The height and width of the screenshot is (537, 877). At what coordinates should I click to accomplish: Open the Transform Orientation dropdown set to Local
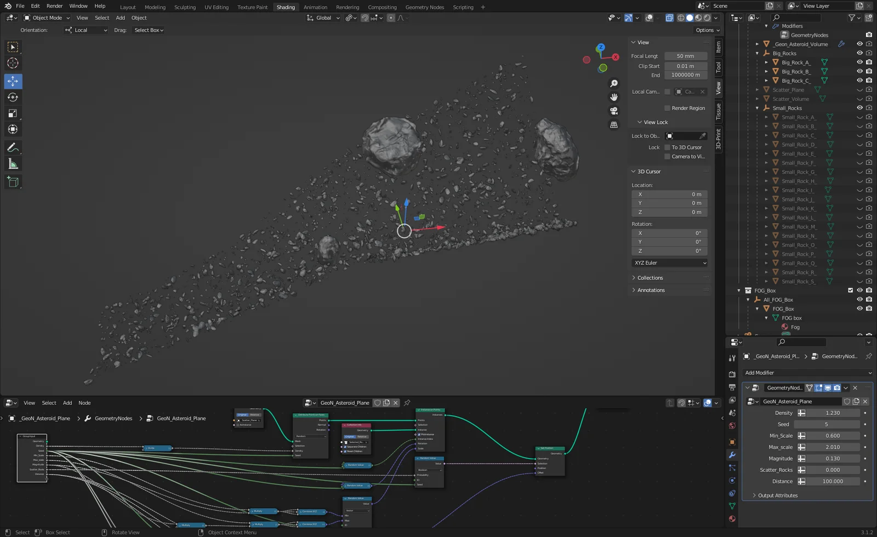(85, 30)
